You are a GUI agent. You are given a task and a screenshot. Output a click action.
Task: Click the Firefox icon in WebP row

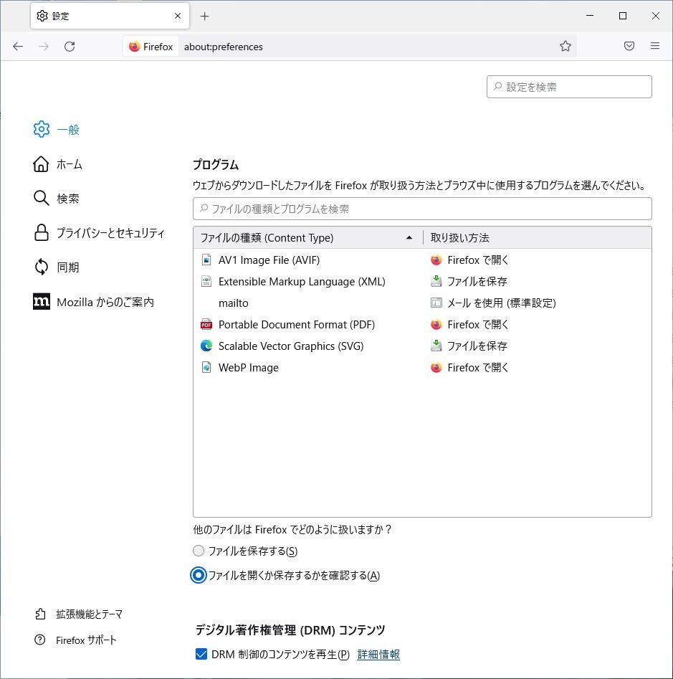(x=436, y=368)
